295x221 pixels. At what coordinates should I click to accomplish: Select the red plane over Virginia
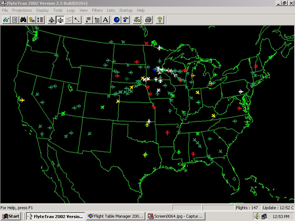pos(239,108)
